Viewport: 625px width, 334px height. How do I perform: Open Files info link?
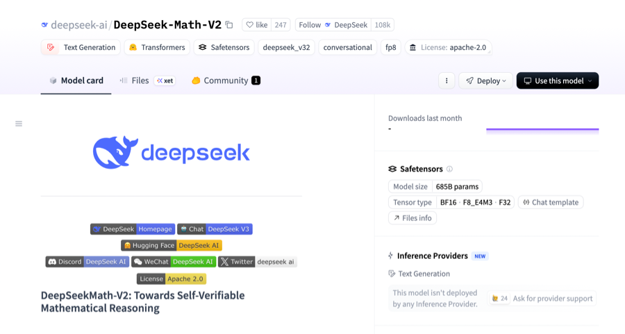[412, 218]
